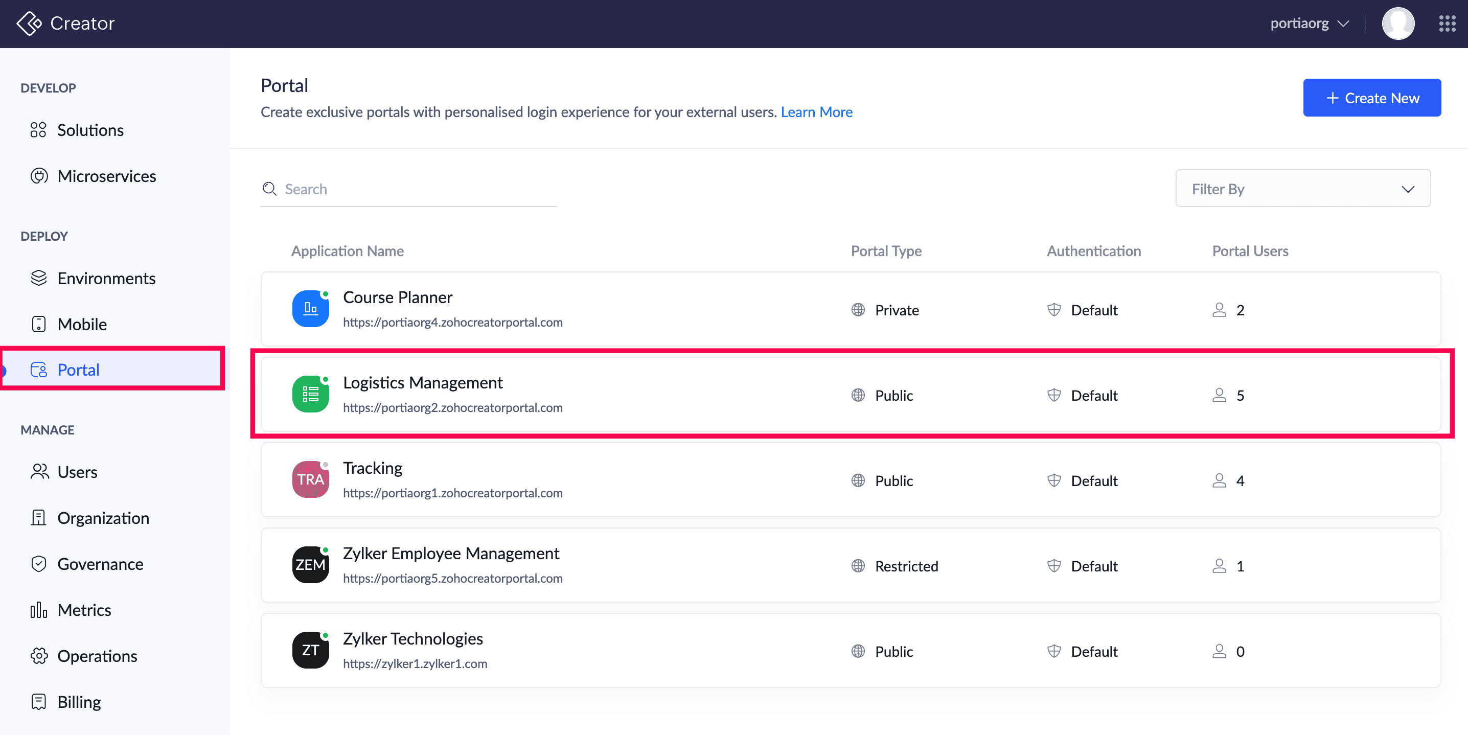Expand the Filter By dropdown
Image resolution: width=1468 pixels, height=735 pixels.
1302,189
